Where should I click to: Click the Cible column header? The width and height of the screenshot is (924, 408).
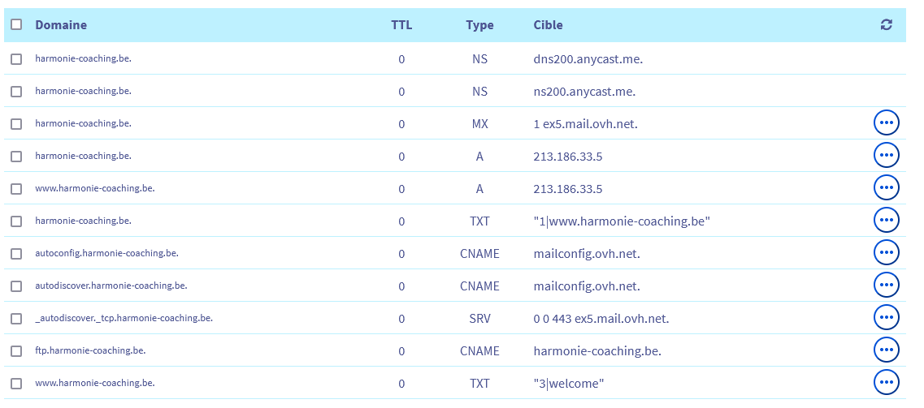[x=548, y=25]
